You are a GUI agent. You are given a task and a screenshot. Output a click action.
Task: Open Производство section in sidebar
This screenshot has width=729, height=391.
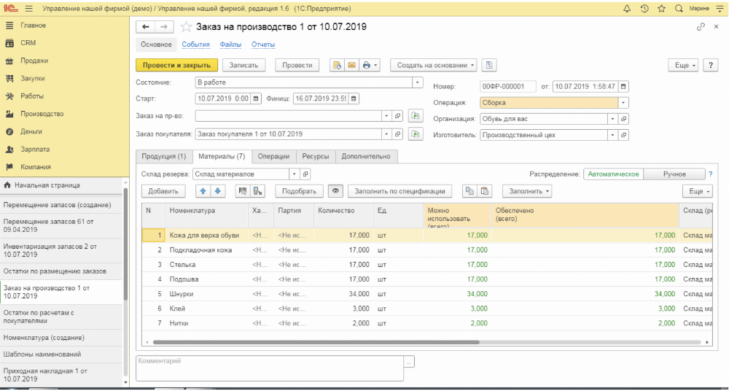click(x=42, y=114)
